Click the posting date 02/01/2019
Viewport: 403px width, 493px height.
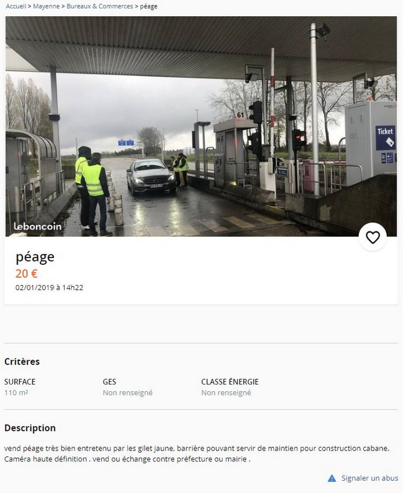coord(49,287)
